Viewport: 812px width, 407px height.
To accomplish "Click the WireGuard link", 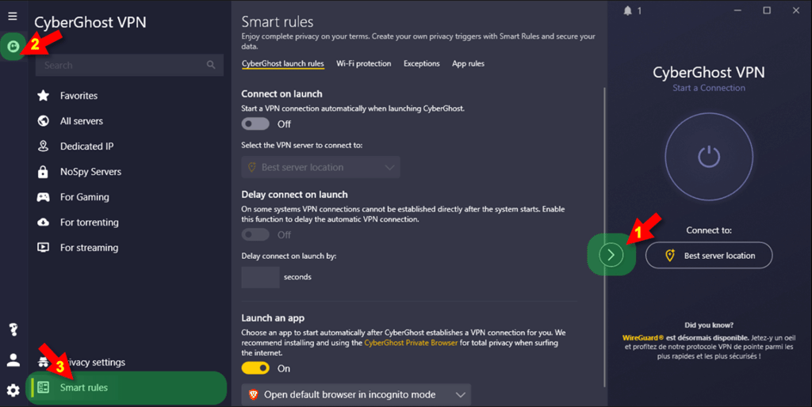I will (x=642, y=337).
